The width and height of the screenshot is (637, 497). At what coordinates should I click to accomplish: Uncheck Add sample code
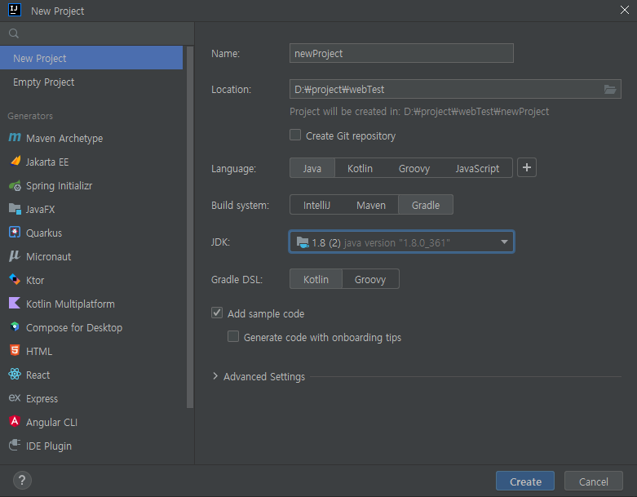(217, 313)
